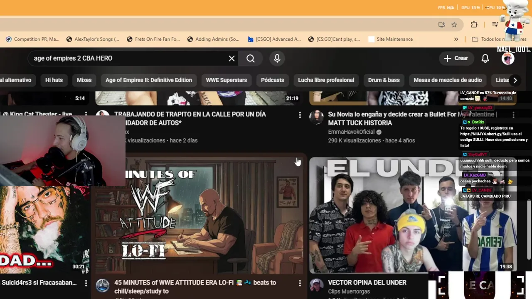Select the Lucha libre profesional chip
The width and height of the screenshot is (532, 299).
[326, 80]
